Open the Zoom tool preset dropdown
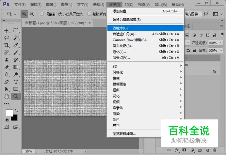Viewport: 226px width, 155px height. click(x=15, y=14)
